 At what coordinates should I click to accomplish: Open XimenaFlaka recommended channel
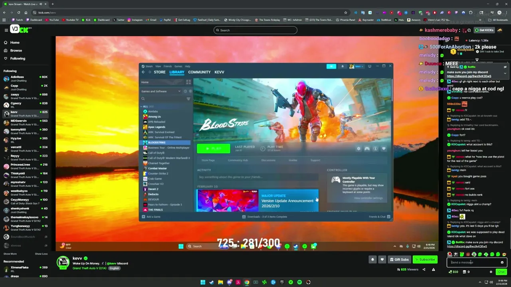(x=25, y=269)
